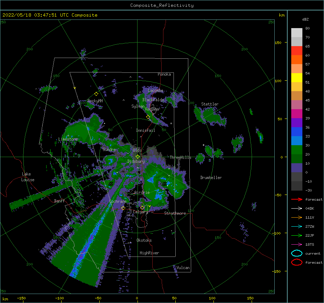
Task: Click the white asterisk marker above Limestone
Action: (68, 136)
